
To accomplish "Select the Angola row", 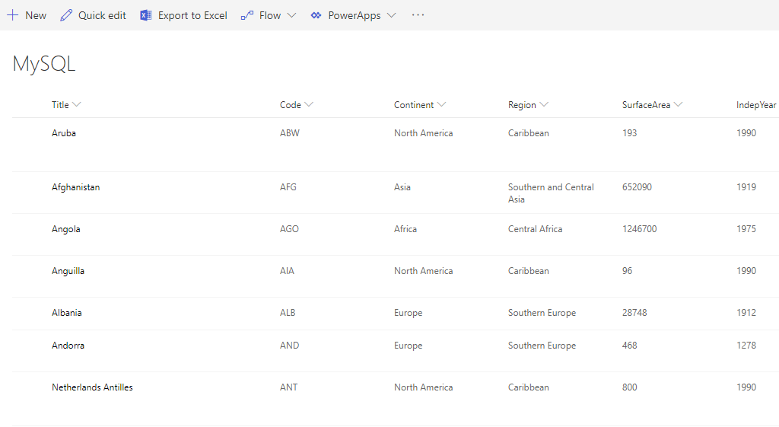I will pos(30,229).
